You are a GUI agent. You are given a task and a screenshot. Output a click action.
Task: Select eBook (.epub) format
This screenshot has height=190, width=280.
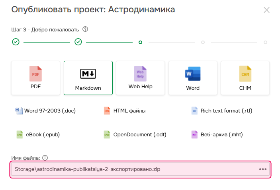click(x=38, y=135)
